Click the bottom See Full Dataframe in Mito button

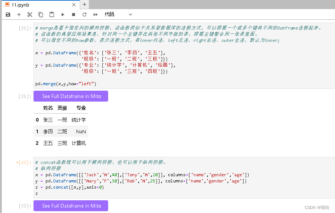71,205
